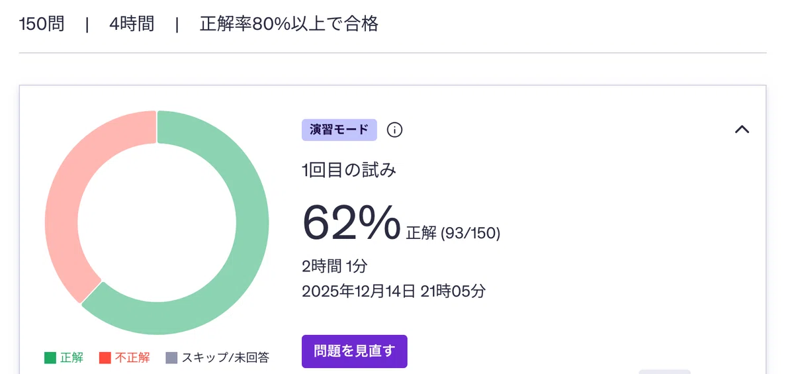Click the 2時間 1分 duration text
Viewport: 794px width, 374px height.
tap(334, 267)
